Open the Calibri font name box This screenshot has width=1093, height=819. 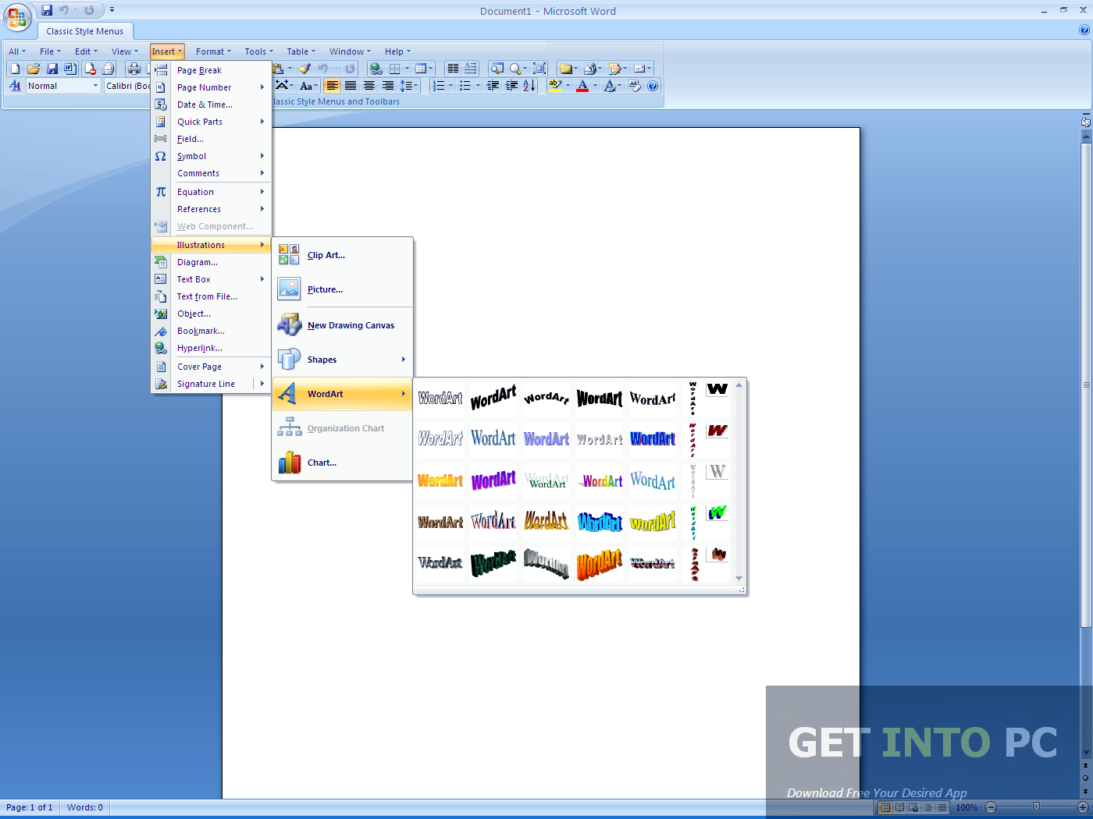pyautogui.click(x=128, y=86)
